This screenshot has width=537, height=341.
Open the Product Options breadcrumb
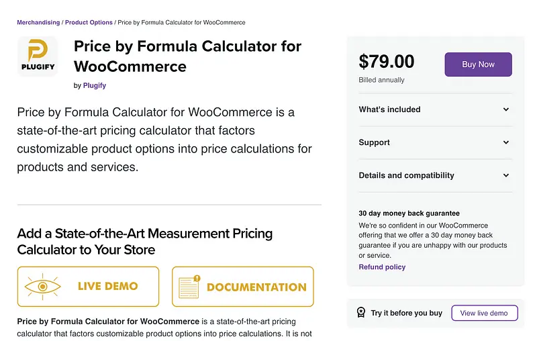(x=89, y=22)
